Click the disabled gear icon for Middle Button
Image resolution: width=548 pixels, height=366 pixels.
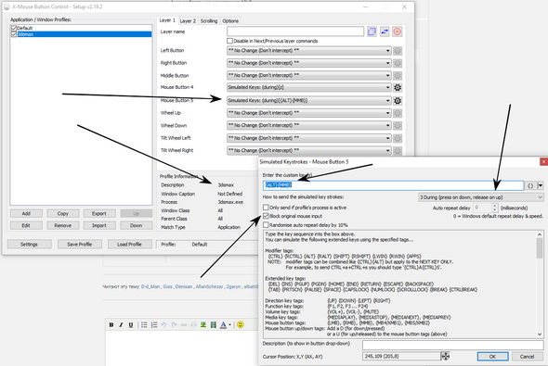(398, 76)
